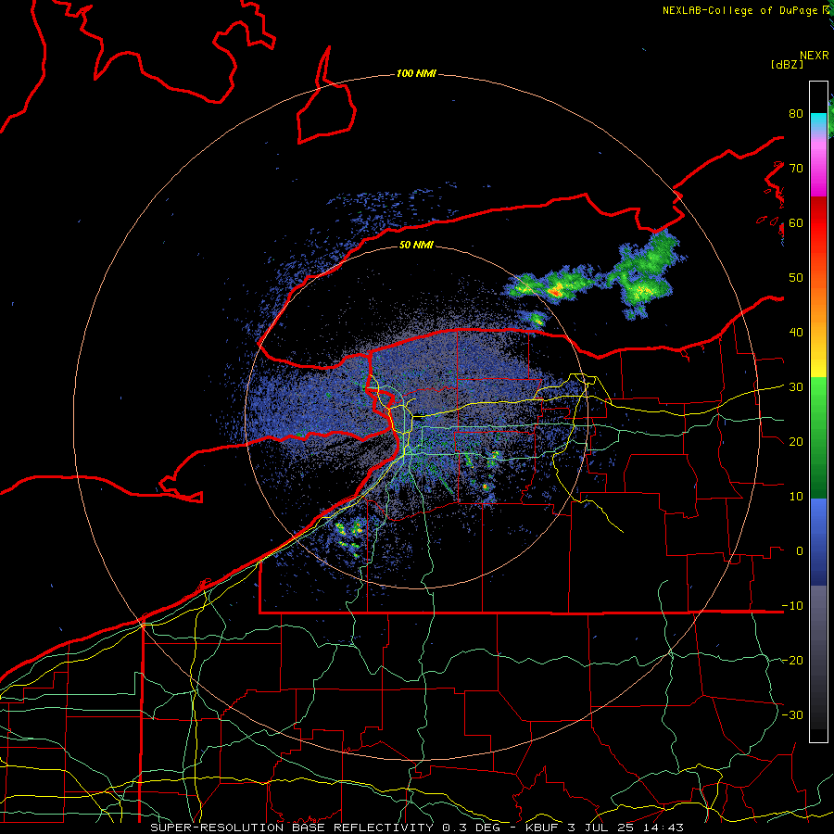This screenshot has height=834, width=834.
Task: Click the red-orange storm core near 50 NMI ring
Action: pos(555,291)
